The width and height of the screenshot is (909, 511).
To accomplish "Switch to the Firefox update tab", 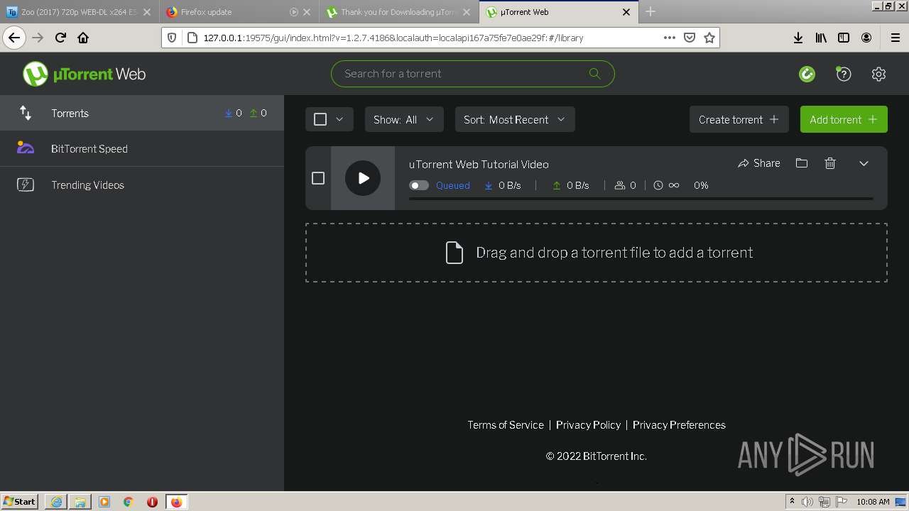I will (x=239, y=12).
